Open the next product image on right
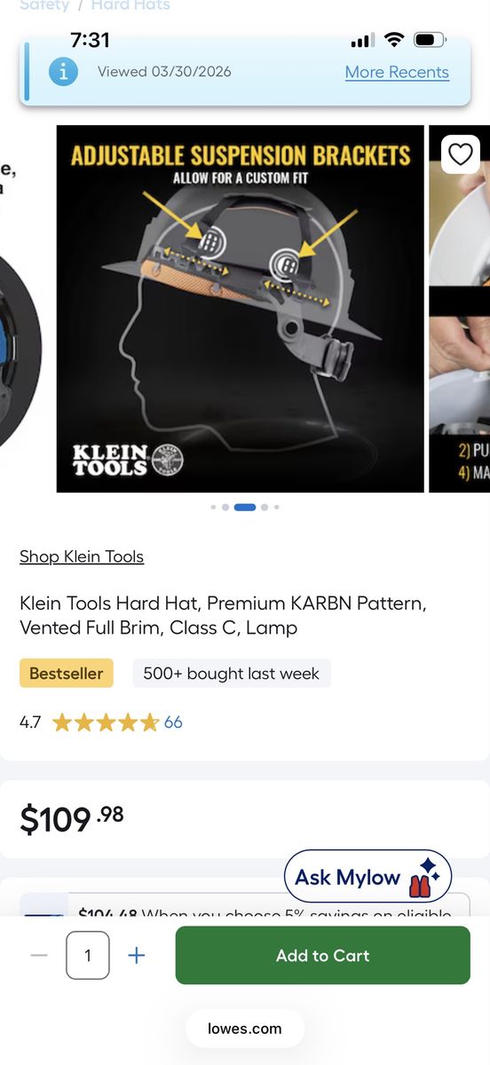Image resolution: width=490 pixels, height=1065 pixels. 460,309
